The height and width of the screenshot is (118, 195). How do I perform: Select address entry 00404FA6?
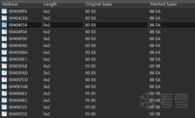(x=18, y=46)
